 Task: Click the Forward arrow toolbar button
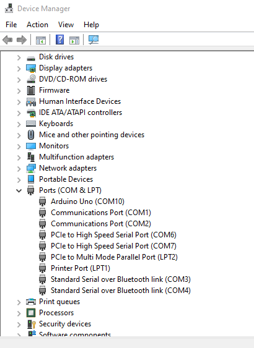click(22, 40)
